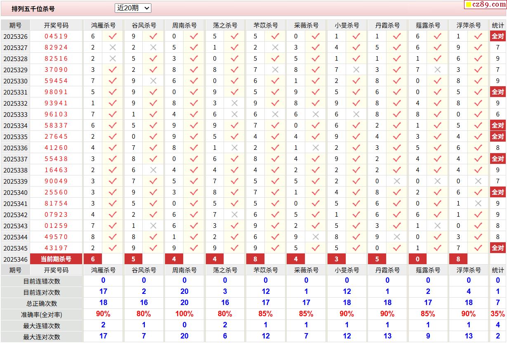Click the 采薇杀号 header in the lower header row
Image resolution: width=507 pixels, height=343 pixels.
click(x=306, y=270)
